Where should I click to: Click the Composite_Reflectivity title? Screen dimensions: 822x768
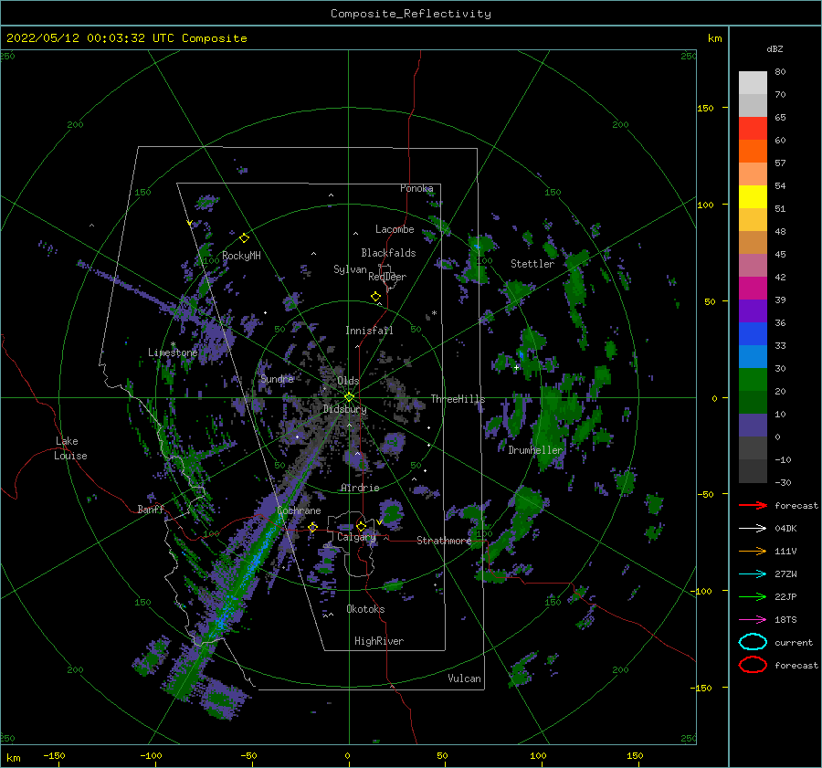point(411,14)
